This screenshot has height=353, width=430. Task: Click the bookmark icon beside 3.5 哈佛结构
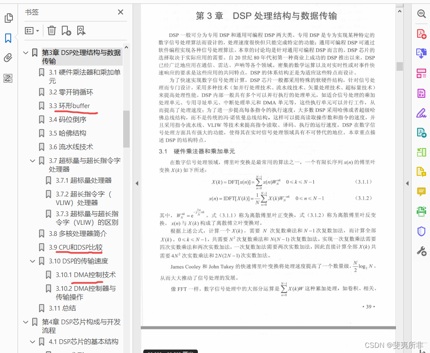coord(42,133)
